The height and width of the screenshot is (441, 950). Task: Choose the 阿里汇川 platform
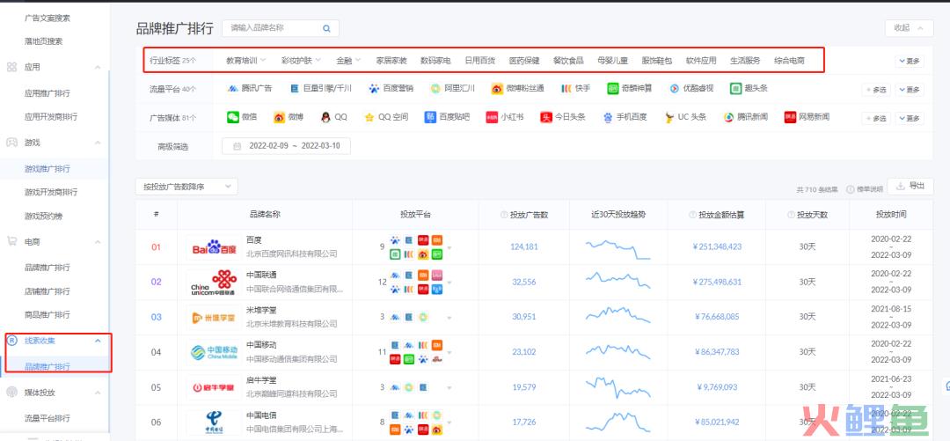click(x=452, y=89)
